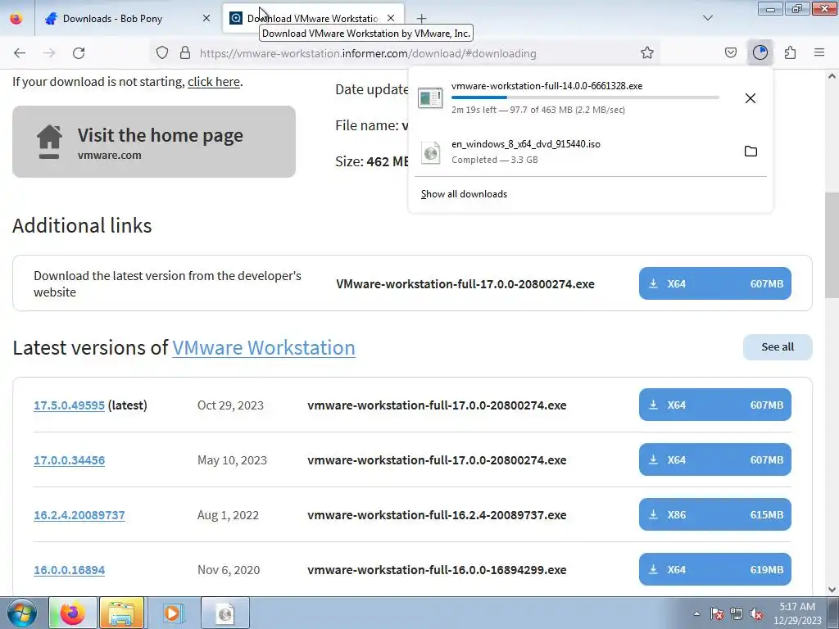Close the Download VMware Workstation tab
This screenshot has width=839, height=629.
(391, 18)
